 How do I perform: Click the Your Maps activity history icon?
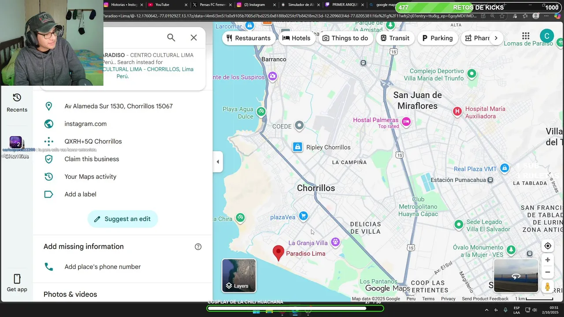click(x=48, y=177)
